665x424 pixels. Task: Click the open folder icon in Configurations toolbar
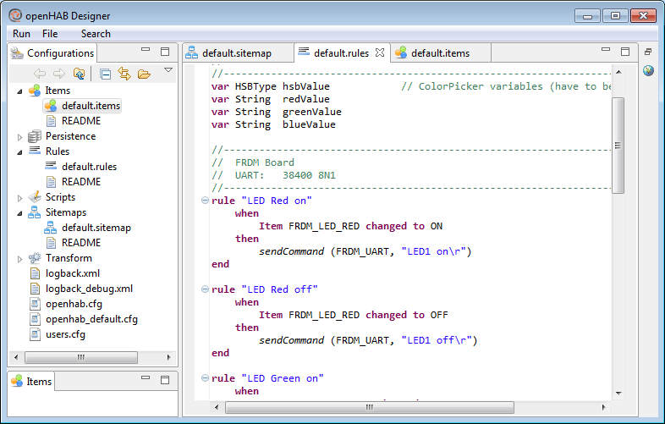coord(144,74)
